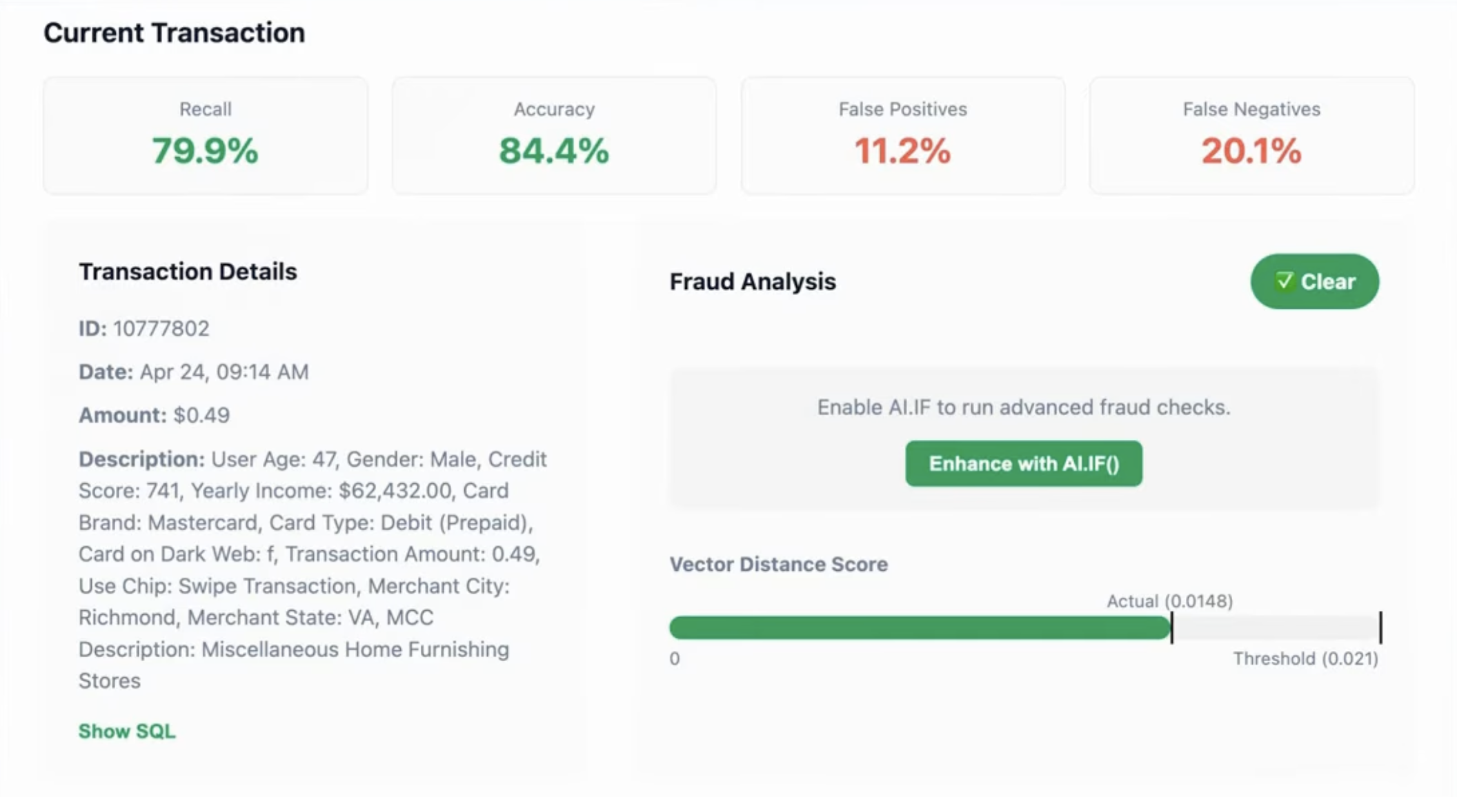Click the Transaction Details heading
This screenshot has height=797, width=1457.
pyautogui.click(x=188, y=272)
